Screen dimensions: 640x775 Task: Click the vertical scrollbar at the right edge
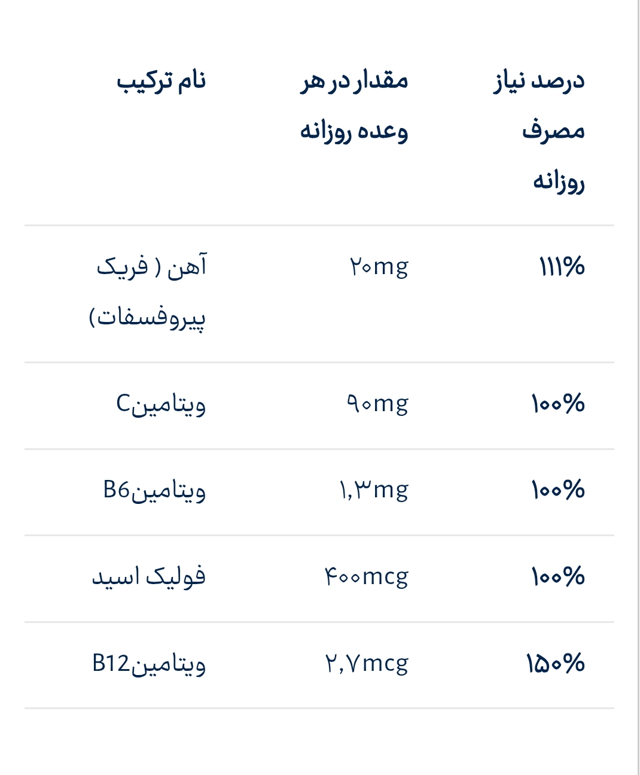pos(636,387)
